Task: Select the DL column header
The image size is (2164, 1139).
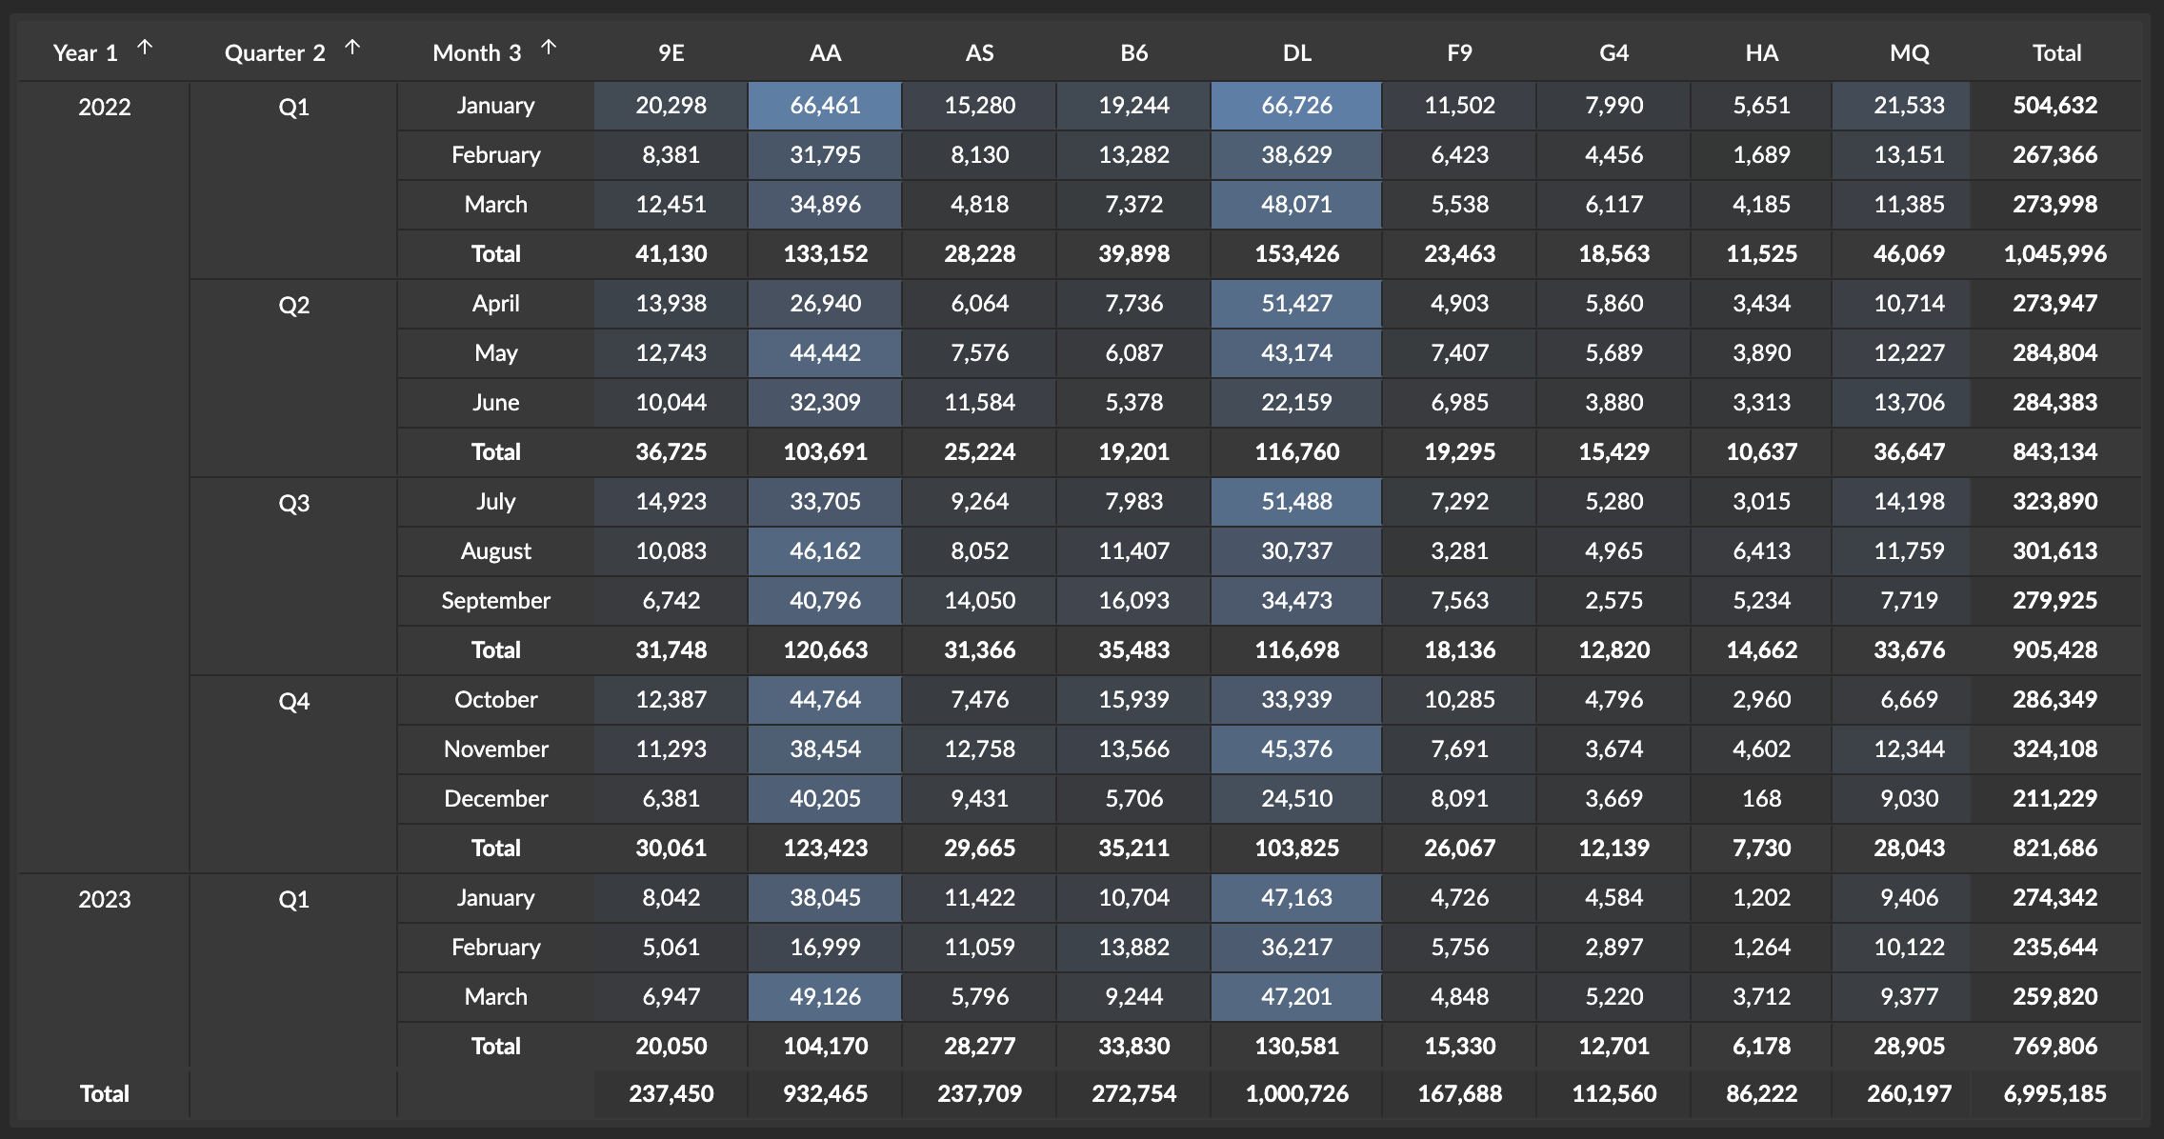Action: (1296, 53)
